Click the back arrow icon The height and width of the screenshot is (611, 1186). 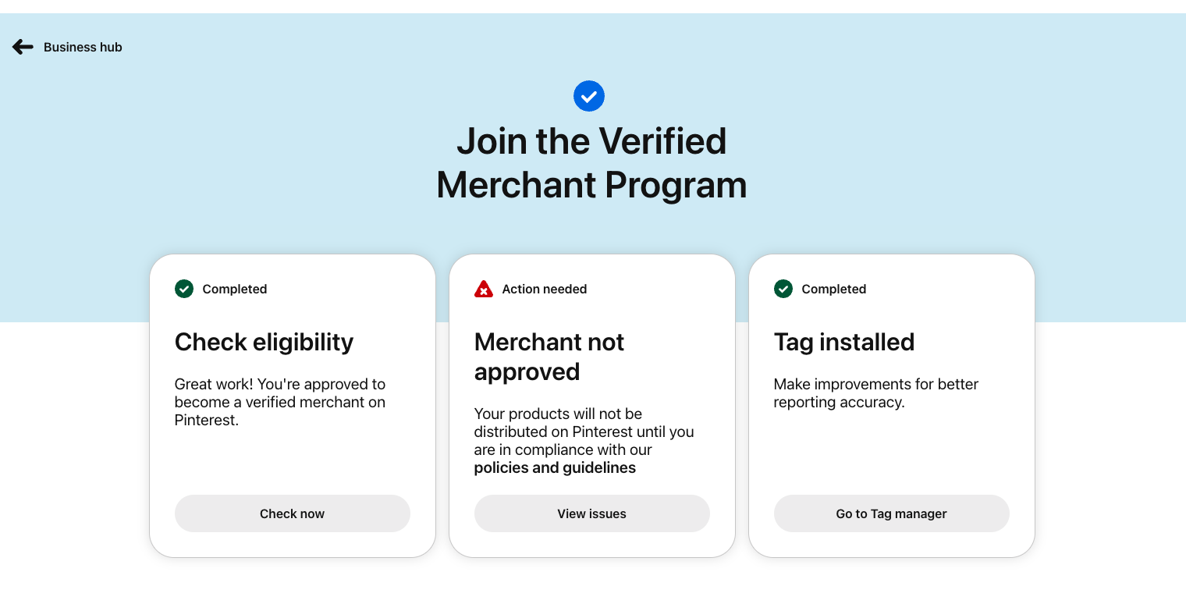[23, 47]
